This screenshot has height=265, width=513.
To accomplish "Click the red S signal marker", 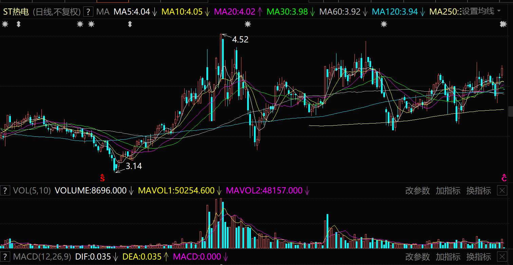I will click(102, 178).
